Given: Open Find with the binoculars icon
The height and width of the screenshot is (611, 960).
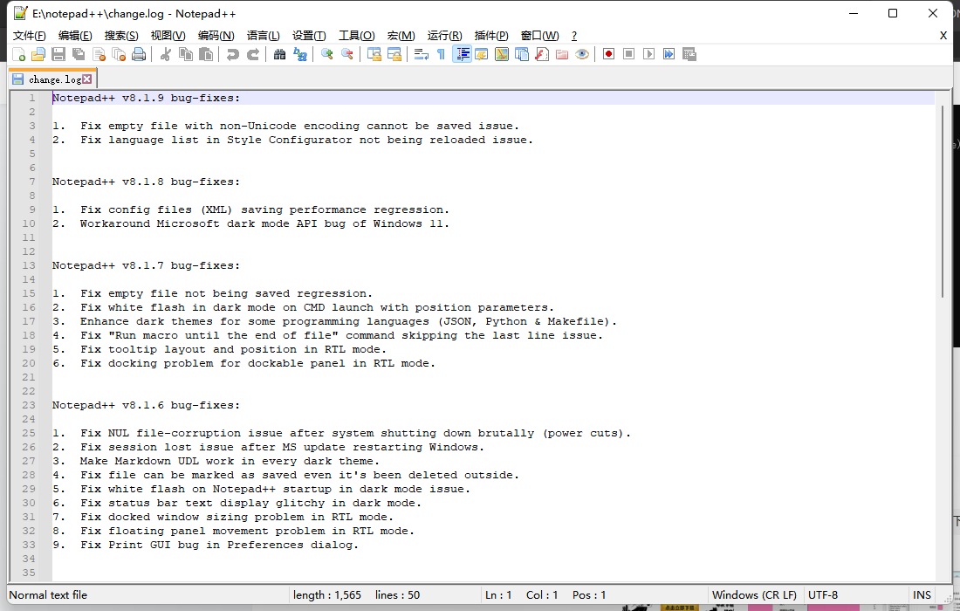Looking at the screenshot, I should (x=279, y=54).
